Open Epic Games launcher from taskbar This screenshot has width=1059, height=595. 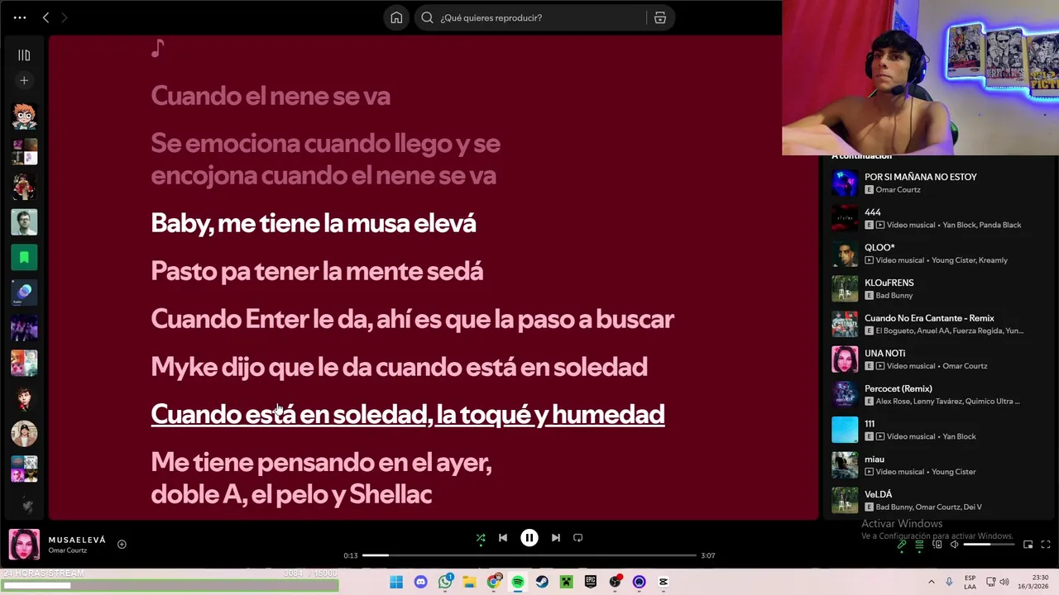[591, 582]
